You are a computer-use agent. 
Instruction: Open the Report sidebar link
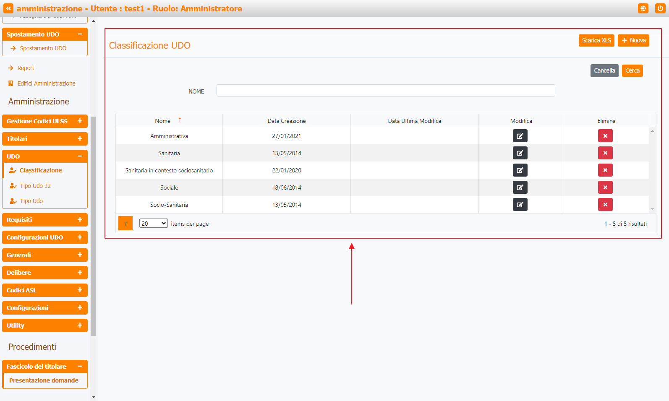26,68
